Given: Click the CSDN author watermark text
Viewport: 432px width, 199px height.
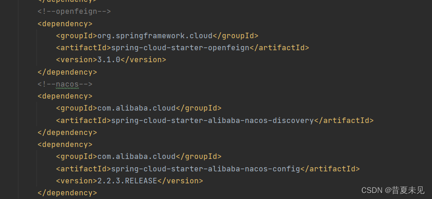Looking at the screenshot, I should (x=393, y=190).
